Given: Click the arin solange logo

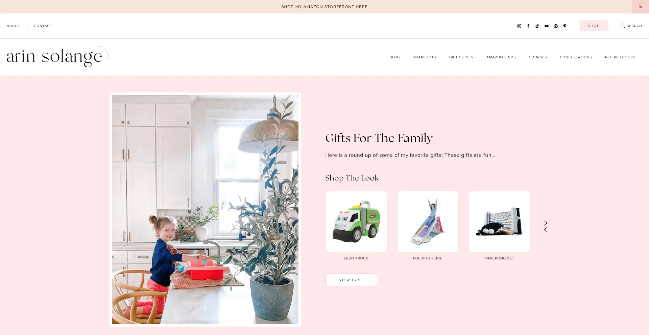Looking at the screenshot, I should (x=57, y=56).
